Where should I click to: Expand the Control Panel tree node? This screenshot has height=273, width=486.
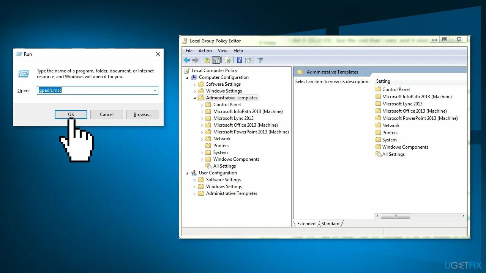pos(202,105)
